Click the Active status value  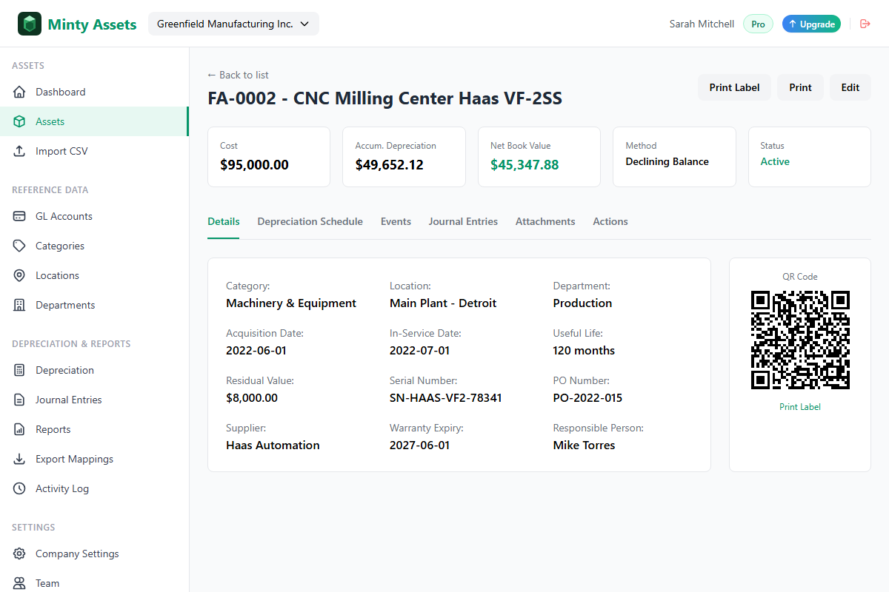pyautogui.click(x=775, y=161)
